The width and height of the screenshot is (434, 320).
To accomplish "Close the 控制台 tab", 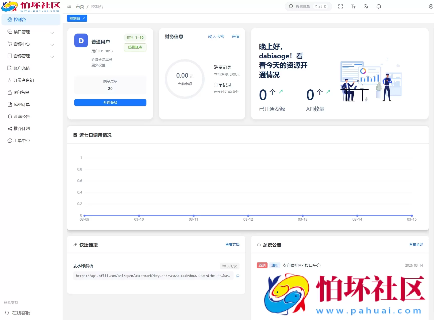I will 84,18.
